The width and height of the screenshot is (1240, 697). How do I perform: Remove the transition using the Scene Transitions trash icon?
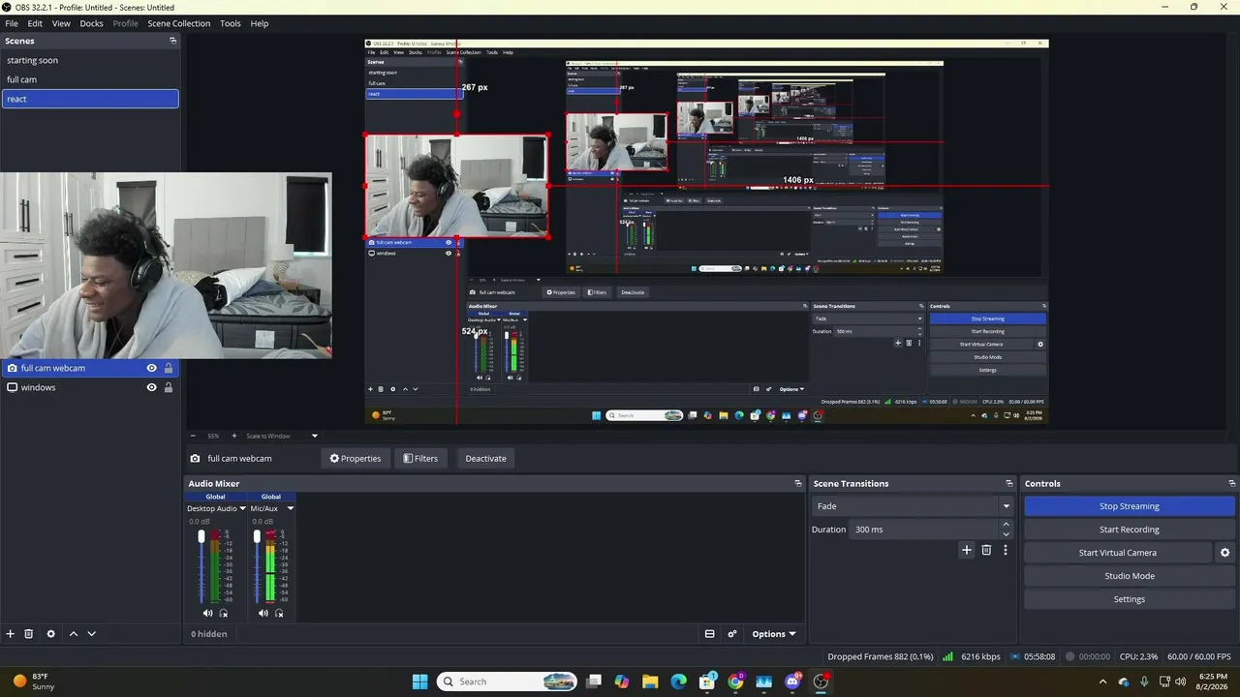[986, 550]
